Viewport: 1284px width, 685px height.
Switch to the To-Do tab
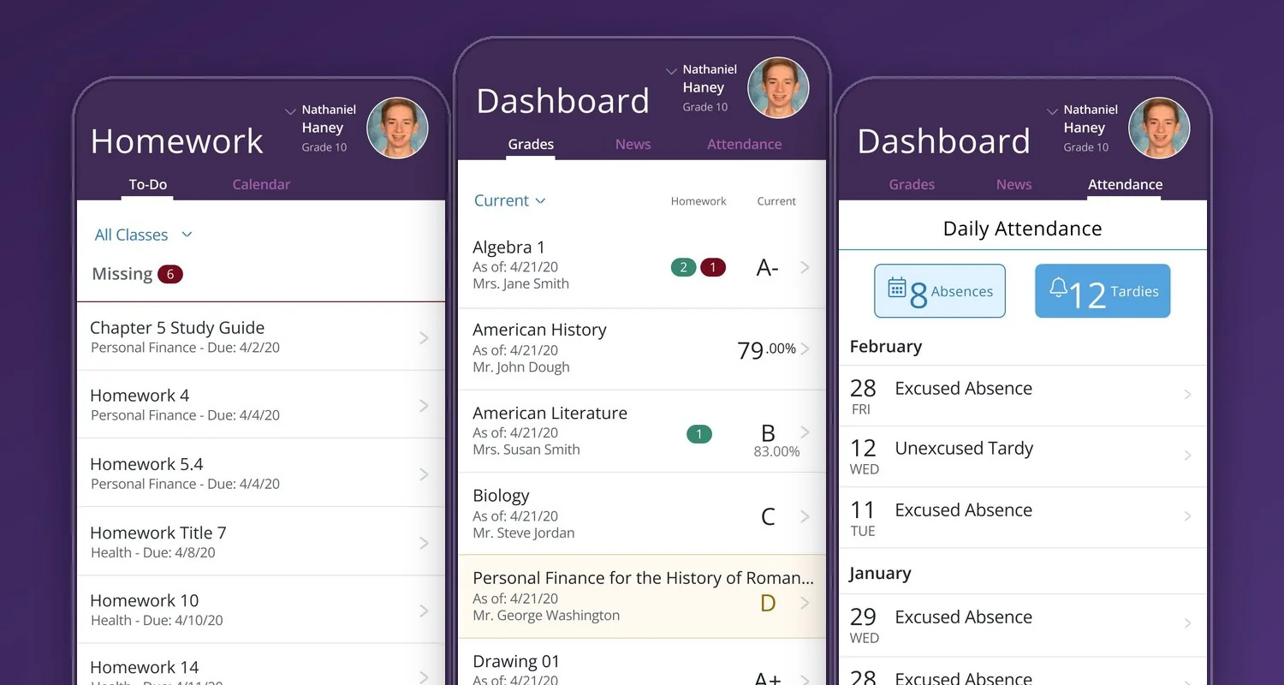[147, 184]
